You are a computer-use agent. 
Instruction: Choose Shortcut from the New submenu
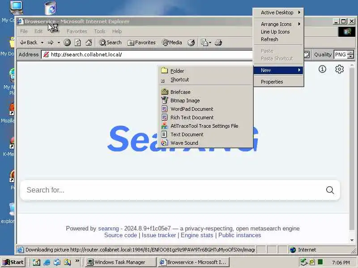205,80
